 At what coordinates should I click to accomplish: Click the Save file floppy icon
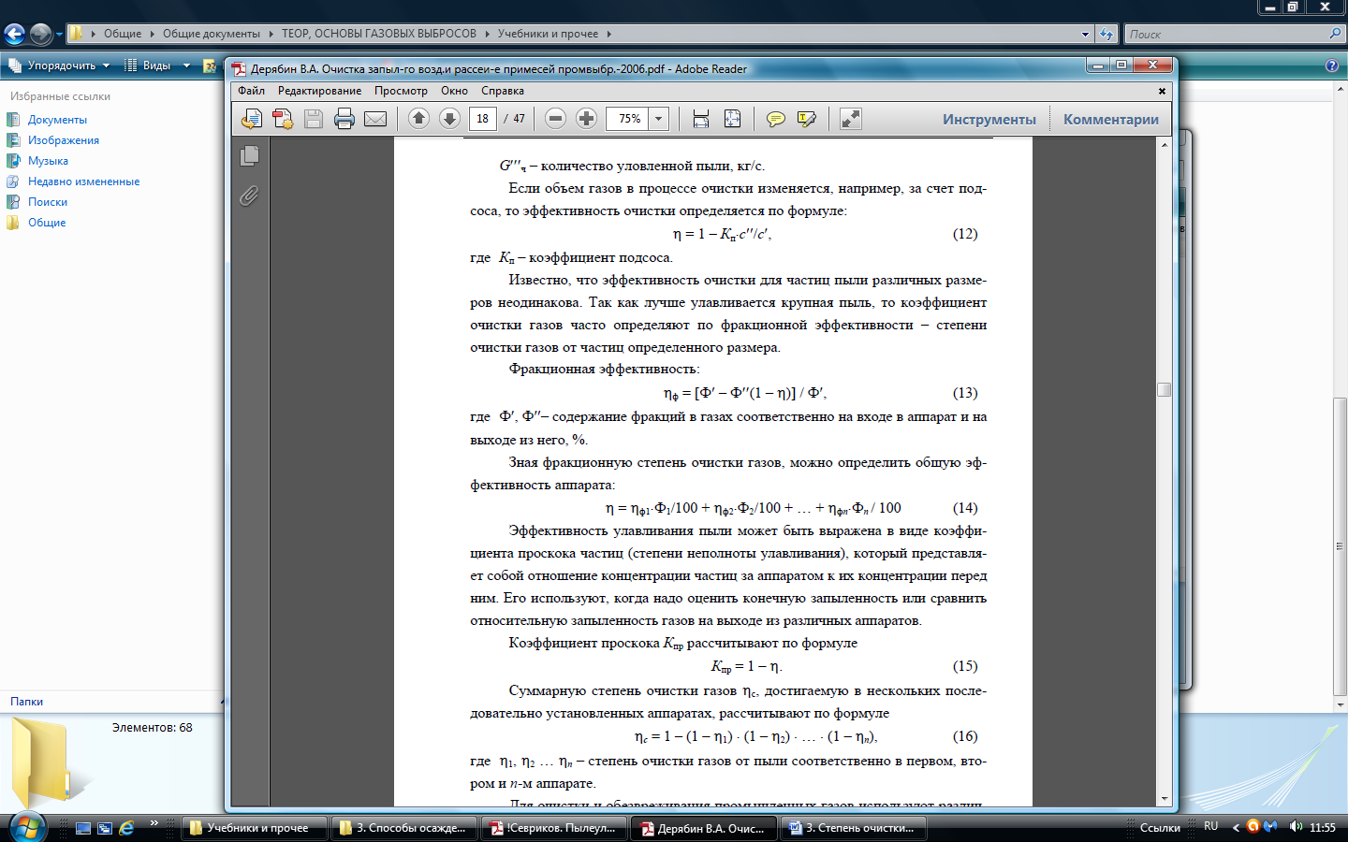[x=314, y=119]
